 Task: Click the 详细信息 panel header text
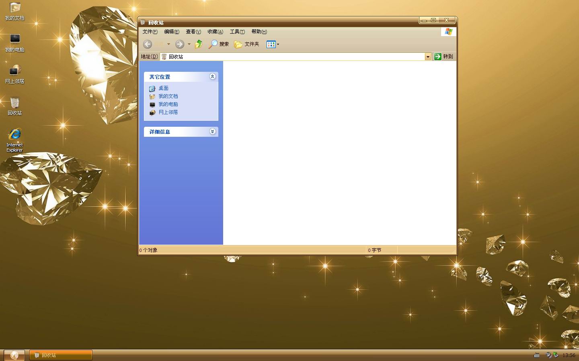pos(160,132)
